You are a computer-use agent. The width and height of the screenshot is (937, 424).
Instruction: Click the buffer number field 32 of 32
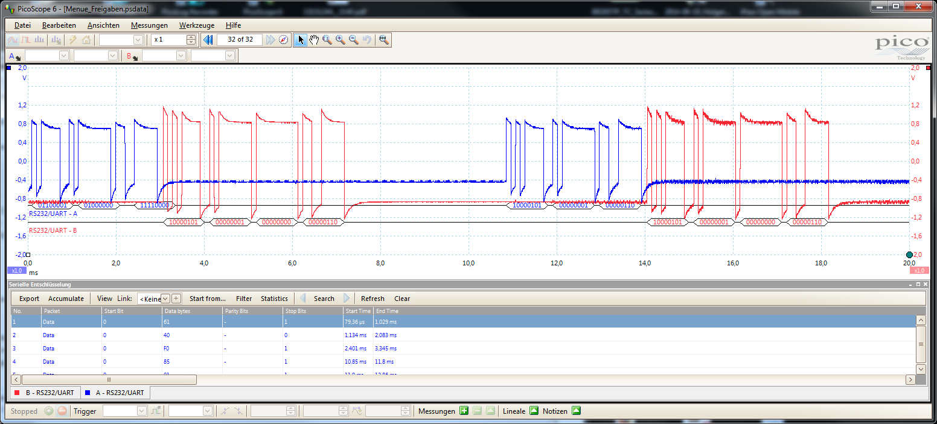[x=240, y=40]
